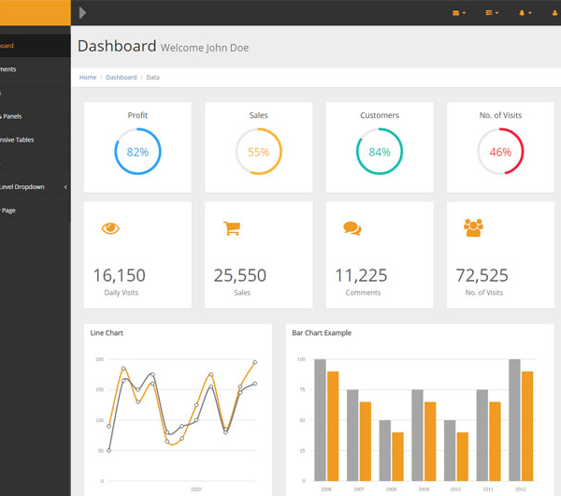
Task: Click the Daily Visits caption
Action: (x=122, y=293)
